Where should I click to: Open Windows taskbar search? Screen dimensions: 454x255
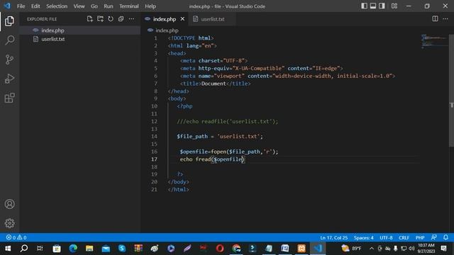[x=24, y=249]
